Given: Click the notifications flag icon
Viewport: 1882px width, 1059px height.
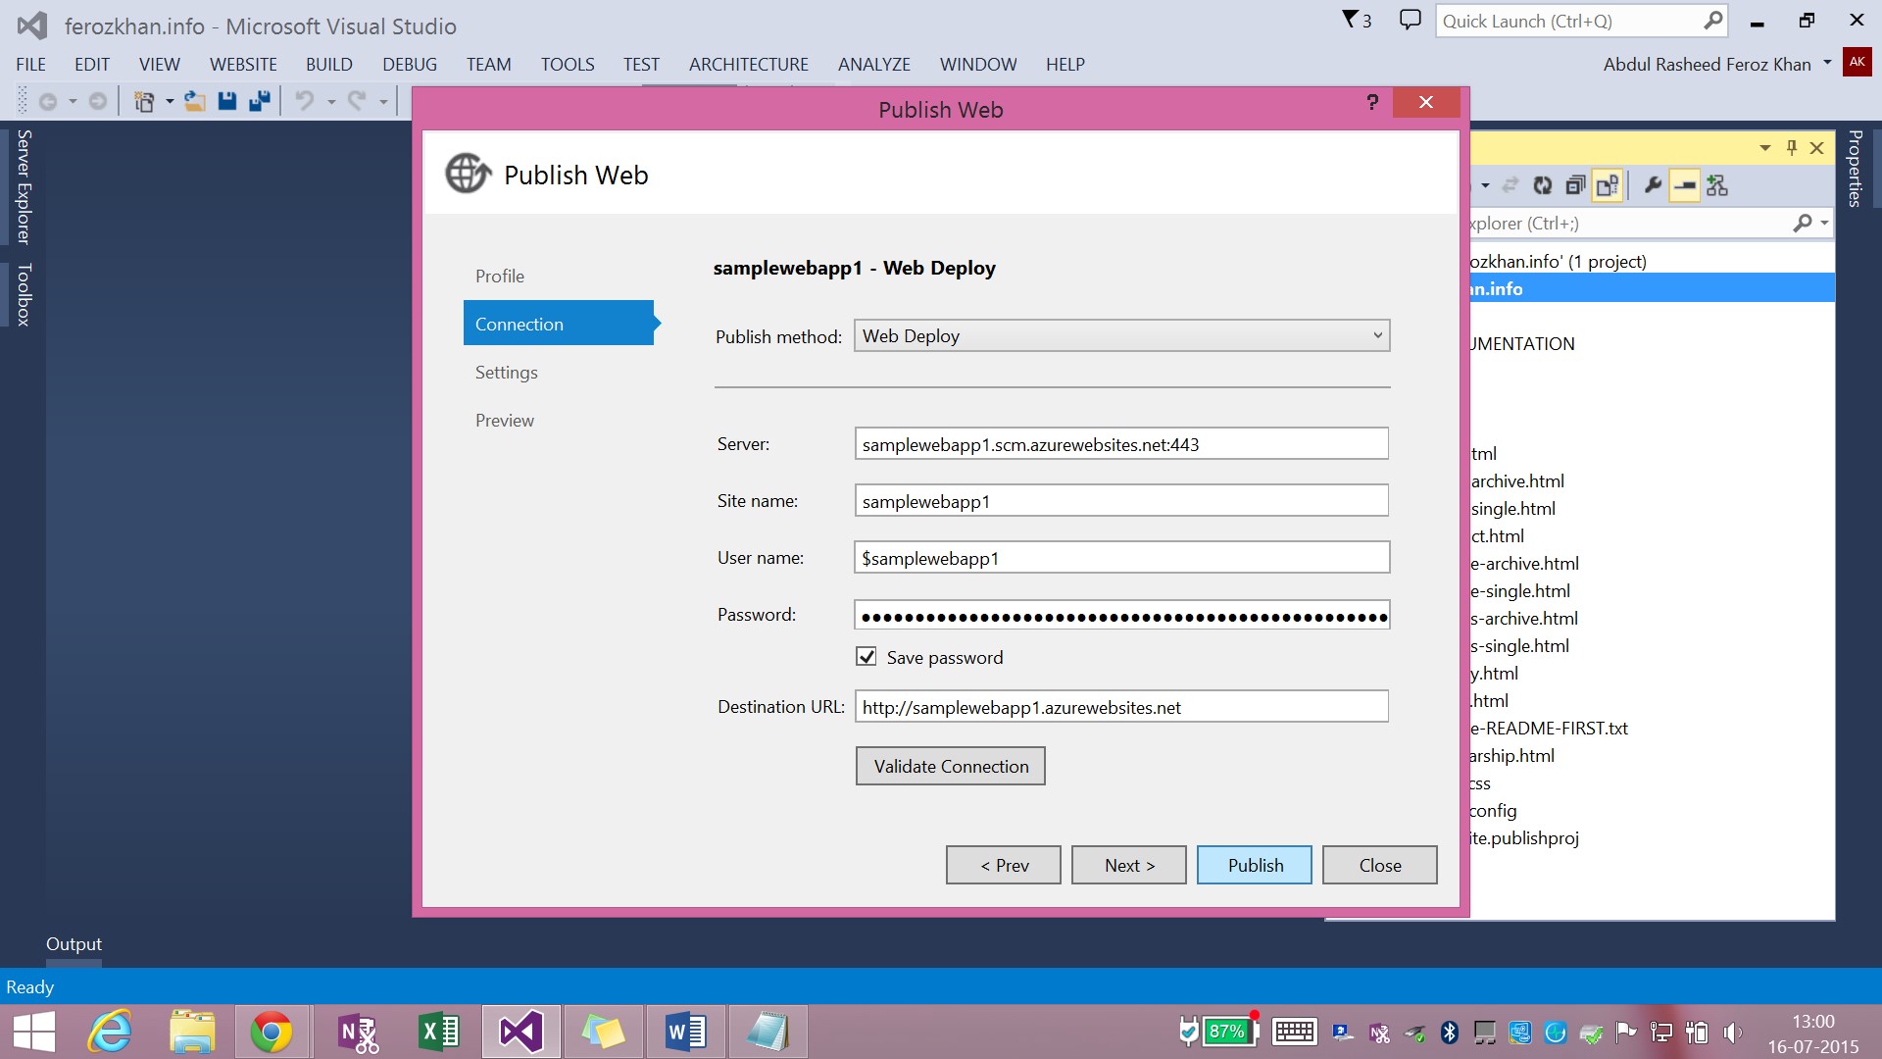Looking at the screenshot, I should pyautogui.click(x=1357, y=21).
